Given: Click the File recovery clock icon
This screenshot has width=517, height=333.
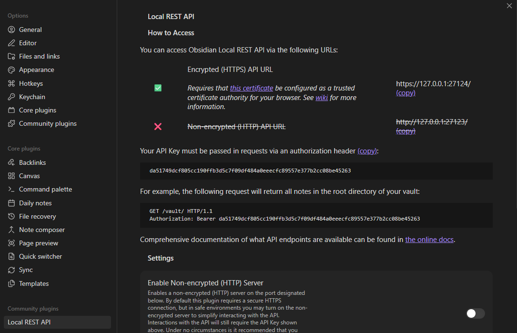Looking at the screenshot, I should (x=11, y=216).
